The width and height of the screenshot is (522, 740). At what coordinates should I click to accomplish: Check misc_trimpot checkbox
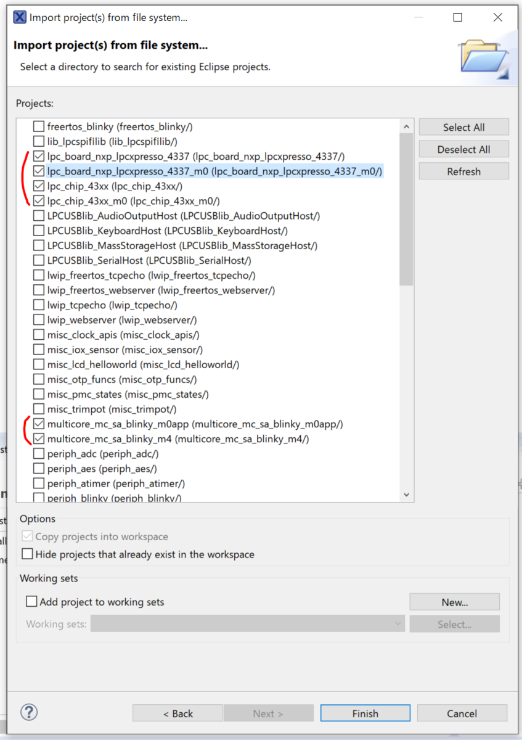click(39, 409)
